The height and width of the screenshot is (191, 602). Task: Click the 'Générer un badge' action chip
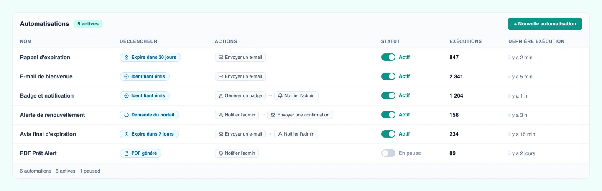tap(240, 96)
